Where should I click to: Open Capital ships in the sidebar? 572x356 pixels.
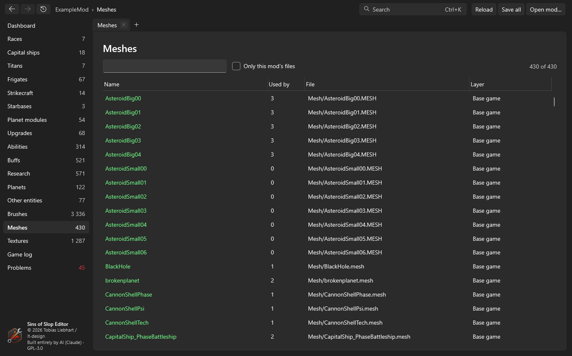coord(46,52)
